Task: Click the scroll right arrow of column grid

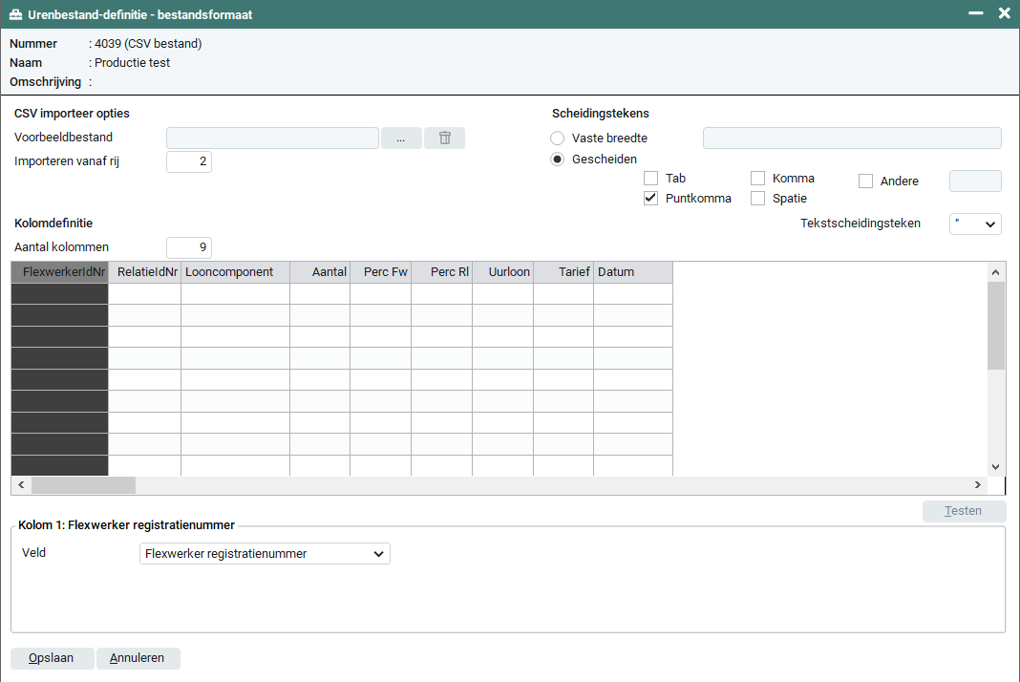Action: [977, 485]
